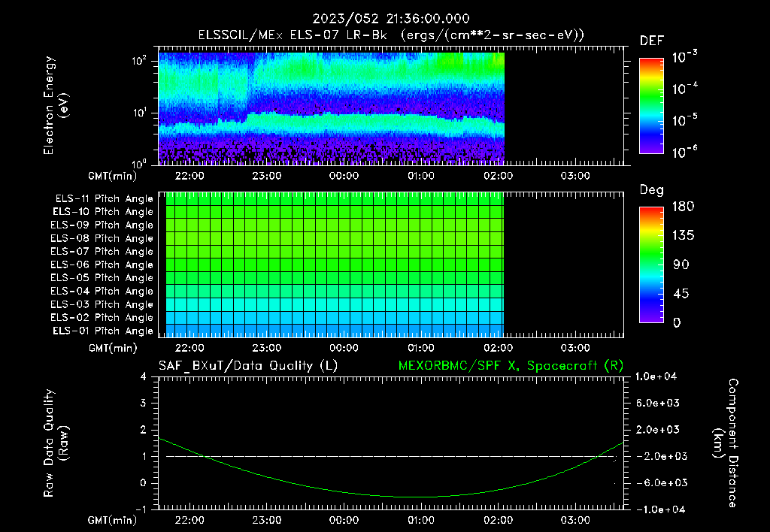Click the 10^-6 label on DEF color bar
Screen dimensions: 770x532
[x=685, y=152]
